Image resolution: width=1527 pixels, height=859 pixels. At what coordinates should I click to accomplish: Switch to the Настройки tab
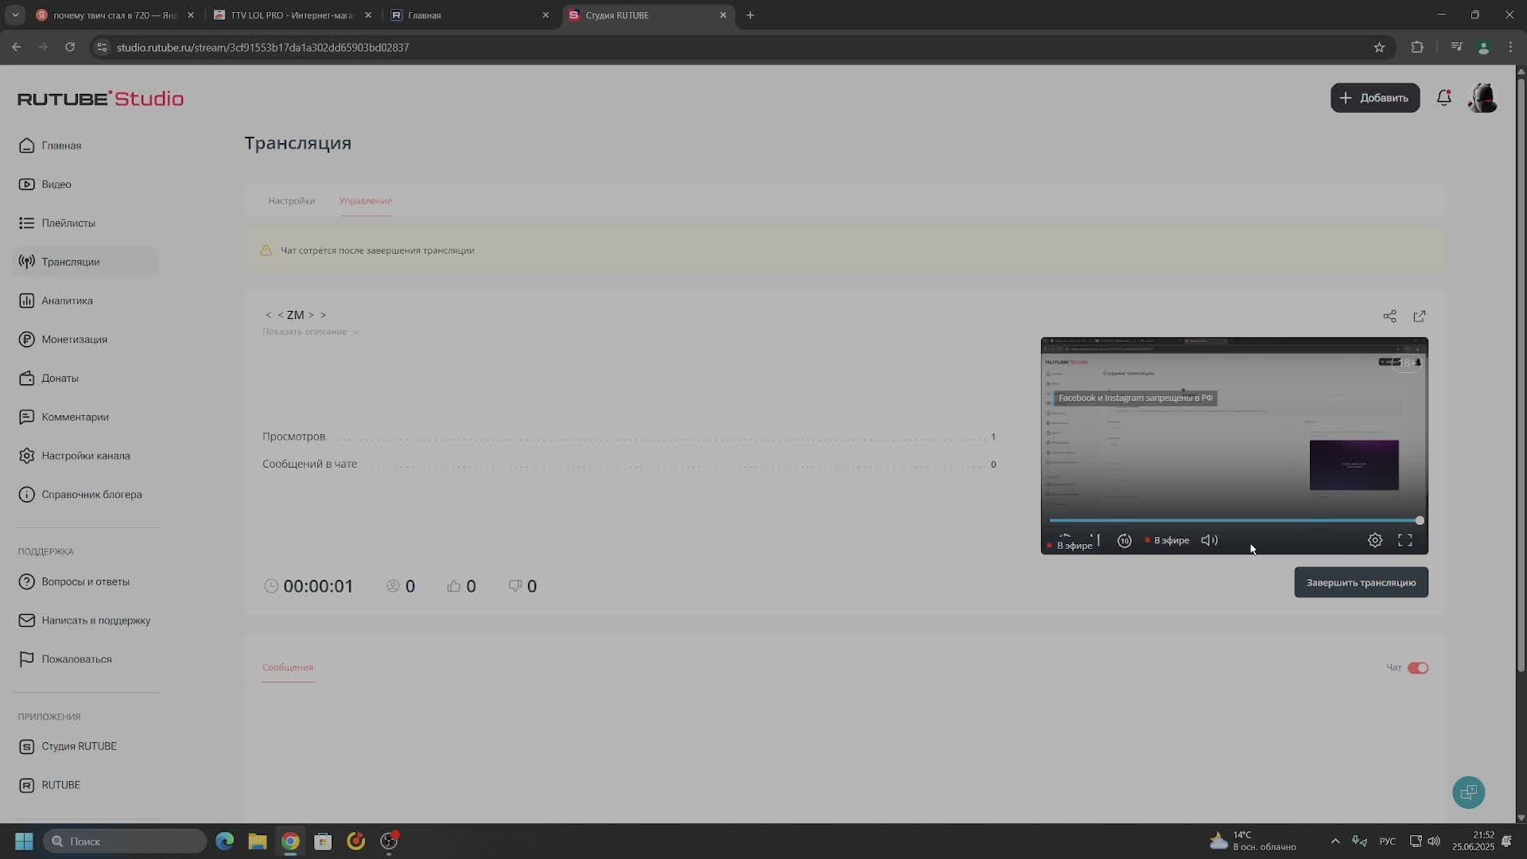pos(291,200)
